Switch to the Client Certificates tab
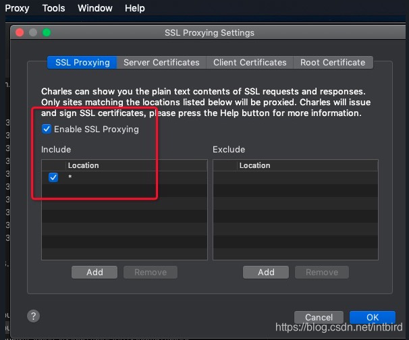 [x=250, y=63]
